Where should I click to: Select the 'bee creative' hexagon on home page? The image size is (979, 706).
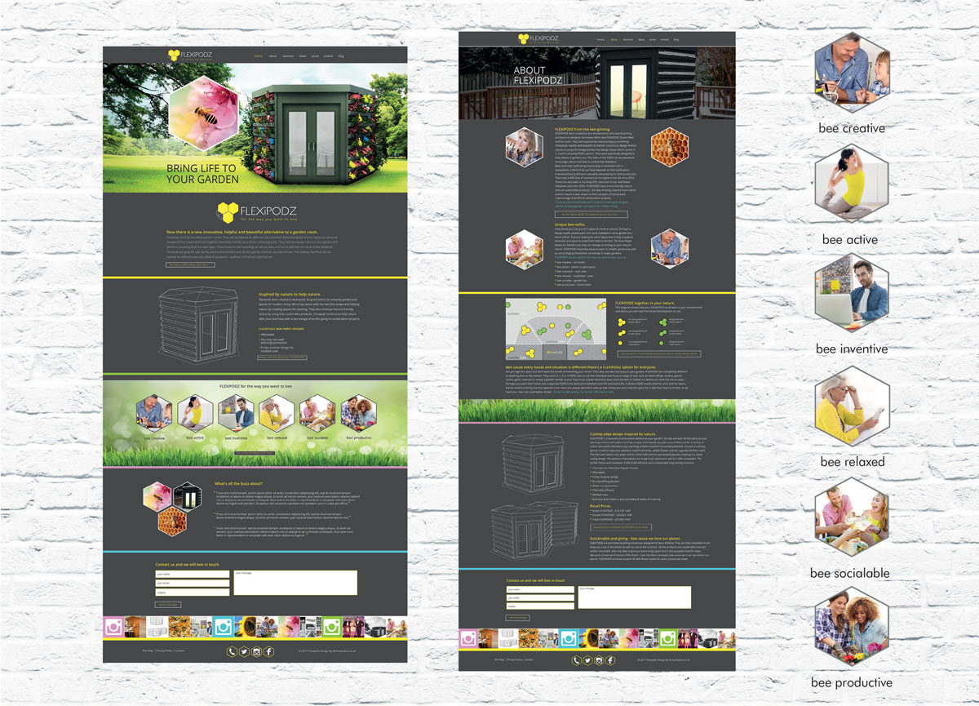[x=154, y=413]
